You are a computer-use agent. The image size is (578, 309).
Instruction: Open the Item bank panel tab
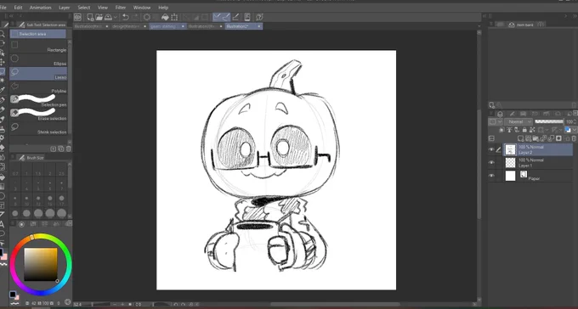pos(521,25)
